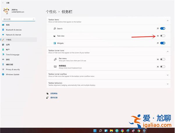Expand the Taskbar corner overflow section
175x133 pixels.
pyautogui.click(x=167, y=75)
